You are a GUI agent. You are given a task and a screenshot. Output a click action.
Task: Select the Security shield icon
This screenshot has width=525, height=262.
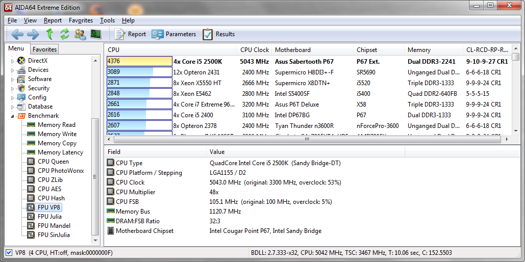pyautogui.click(x=21, y=88)
